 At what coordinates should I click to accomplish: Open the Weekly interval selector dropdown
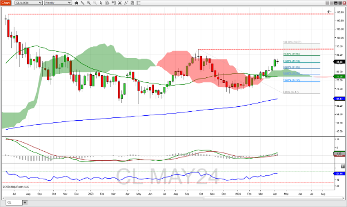tap(58, 3)
